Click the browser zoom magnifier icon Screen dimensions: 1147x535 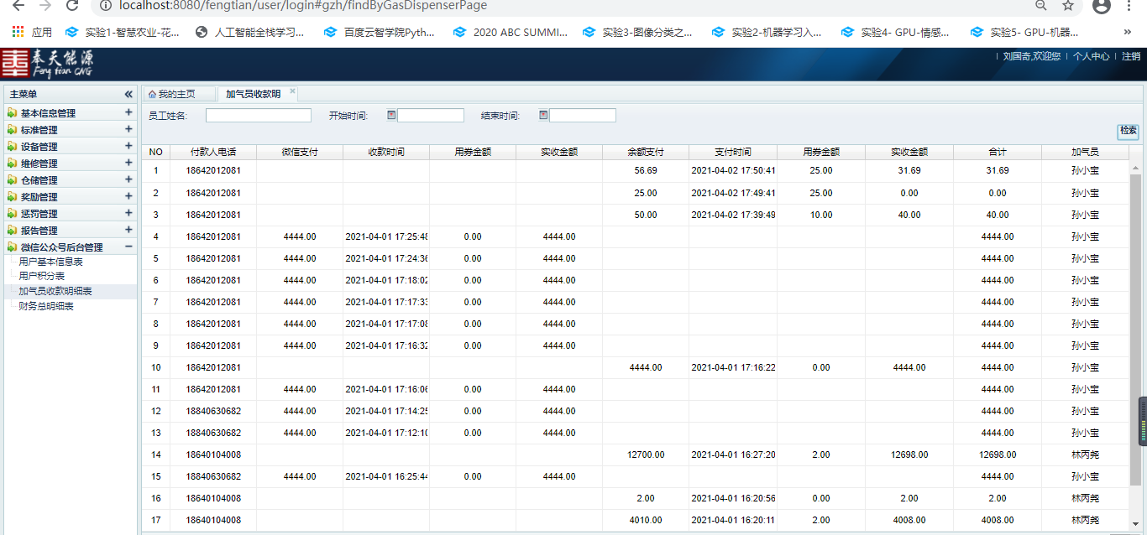click(x=1041, y=6)
